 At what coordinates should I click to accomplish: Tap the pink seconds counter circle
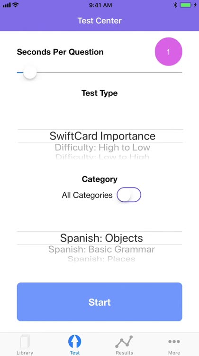click(168, 52)
